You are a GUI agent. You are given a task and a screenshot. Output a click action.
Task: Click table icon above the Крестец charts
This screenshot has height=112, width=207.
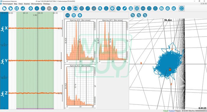point(74,15)
